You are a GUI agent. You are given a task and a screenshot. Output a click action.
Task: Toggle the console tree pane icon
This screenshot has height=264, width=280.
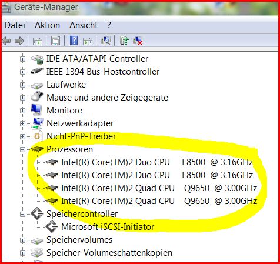pyautogui.click(x=38, y=41)
